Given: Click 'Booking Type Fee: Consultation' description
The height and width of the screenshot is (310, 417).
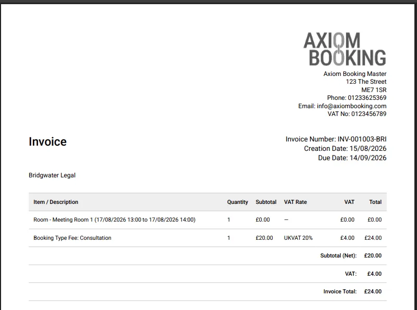Looking at the screenshot, I should pos(72,238).
